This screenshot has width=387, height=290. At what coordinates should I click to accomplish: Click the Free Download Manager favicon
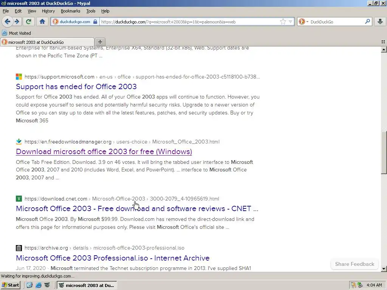tap(19, 142)
